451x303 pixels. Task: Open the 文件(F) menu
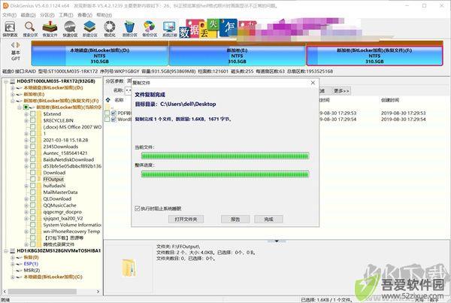click(x=10, y=15)
